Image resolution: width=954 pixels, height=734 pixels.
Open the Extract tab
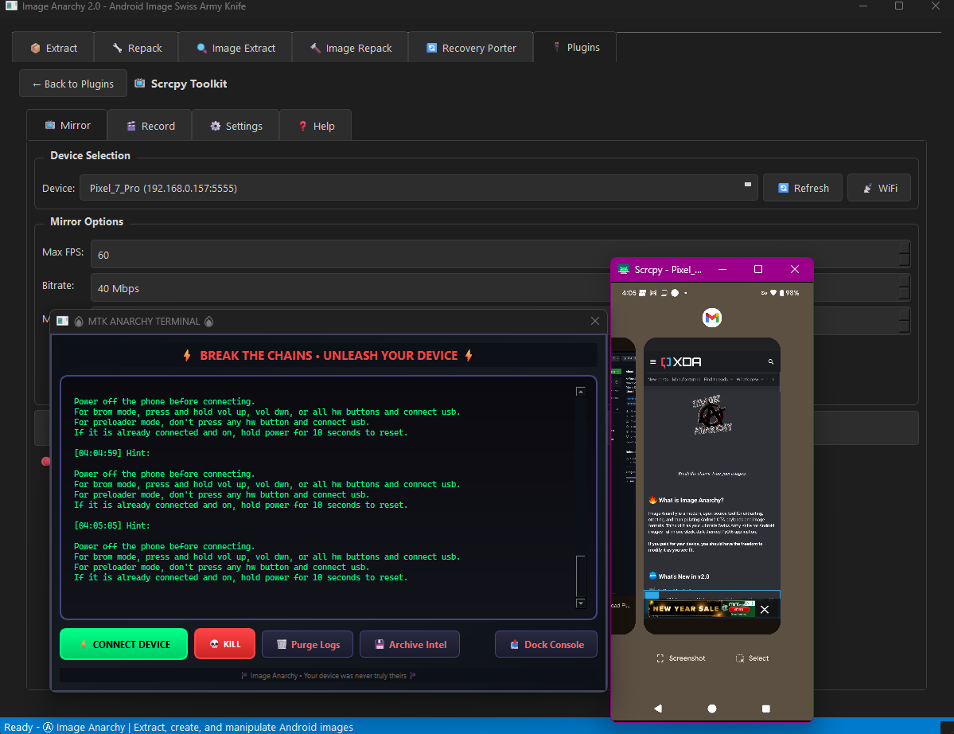tap(53, 48)
